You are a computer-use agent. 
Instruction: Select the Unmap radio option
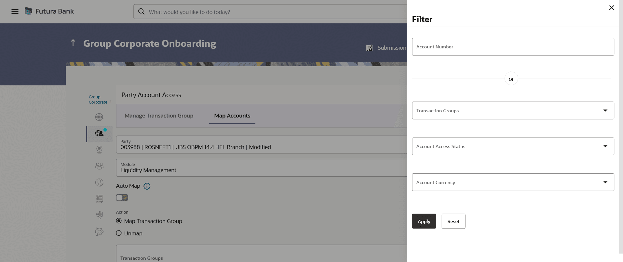[x=119, y=233]
